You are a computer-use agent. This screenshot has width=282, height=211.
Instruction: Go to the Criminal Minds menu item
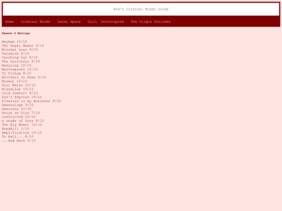36,22
